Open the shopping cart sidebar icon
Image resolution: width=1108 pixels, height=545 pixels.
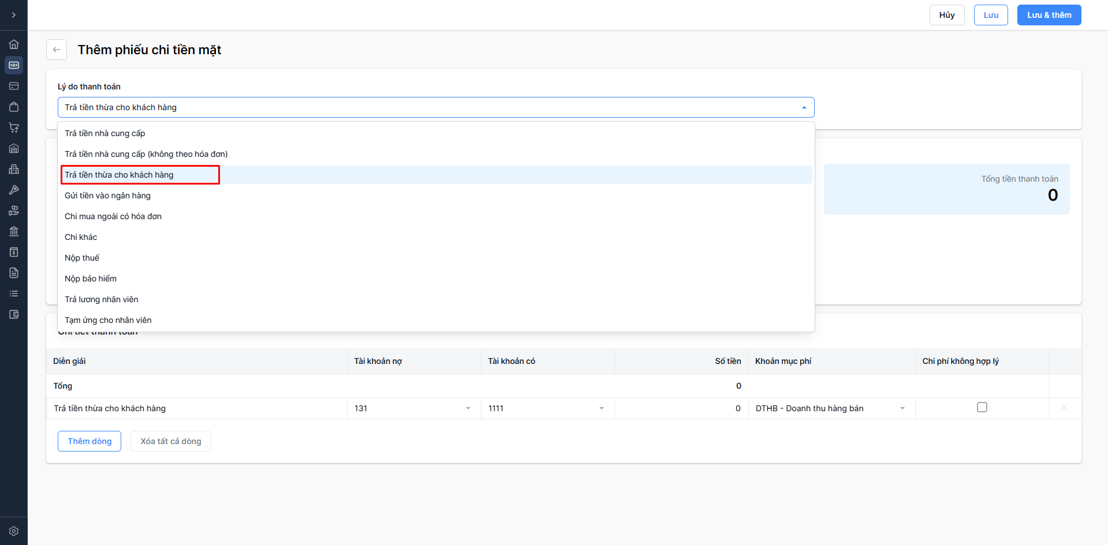[x=14, y=127]
